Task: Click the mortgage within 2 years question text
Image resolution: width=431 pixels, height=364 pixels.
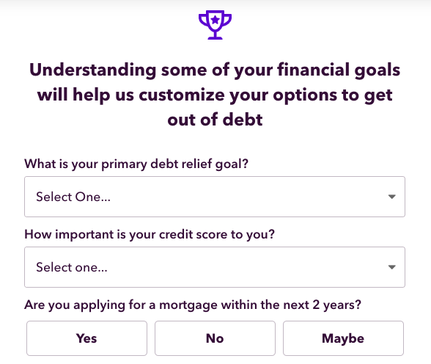Action: click(x=193, y=305)
